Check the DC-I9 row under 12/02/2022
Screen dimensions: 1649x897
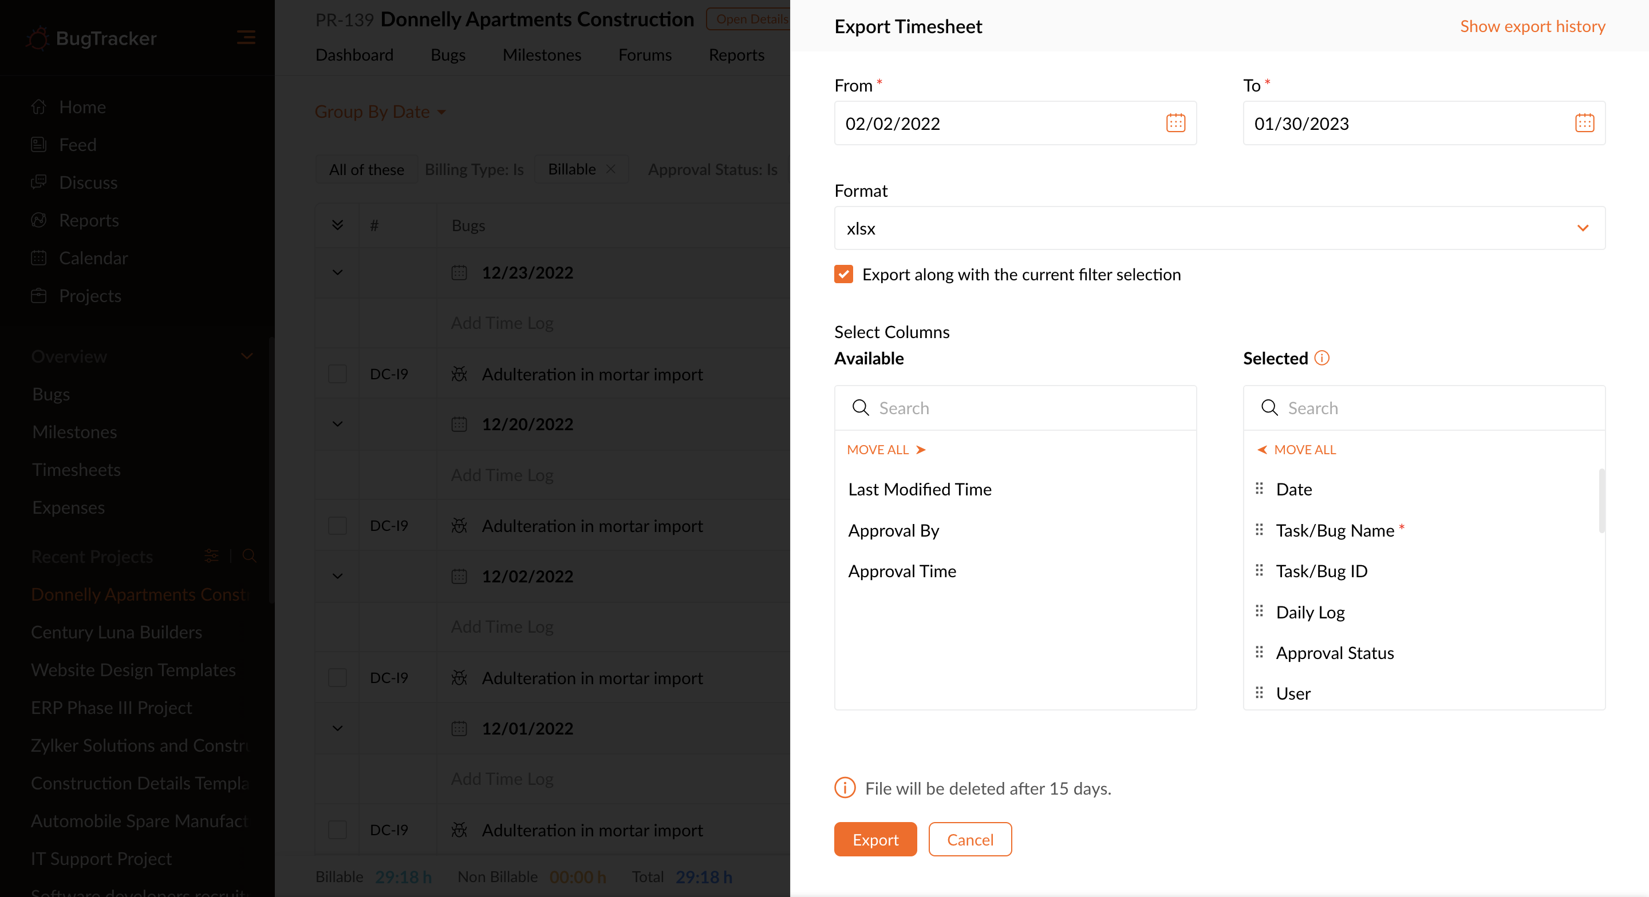click(337, 677)
